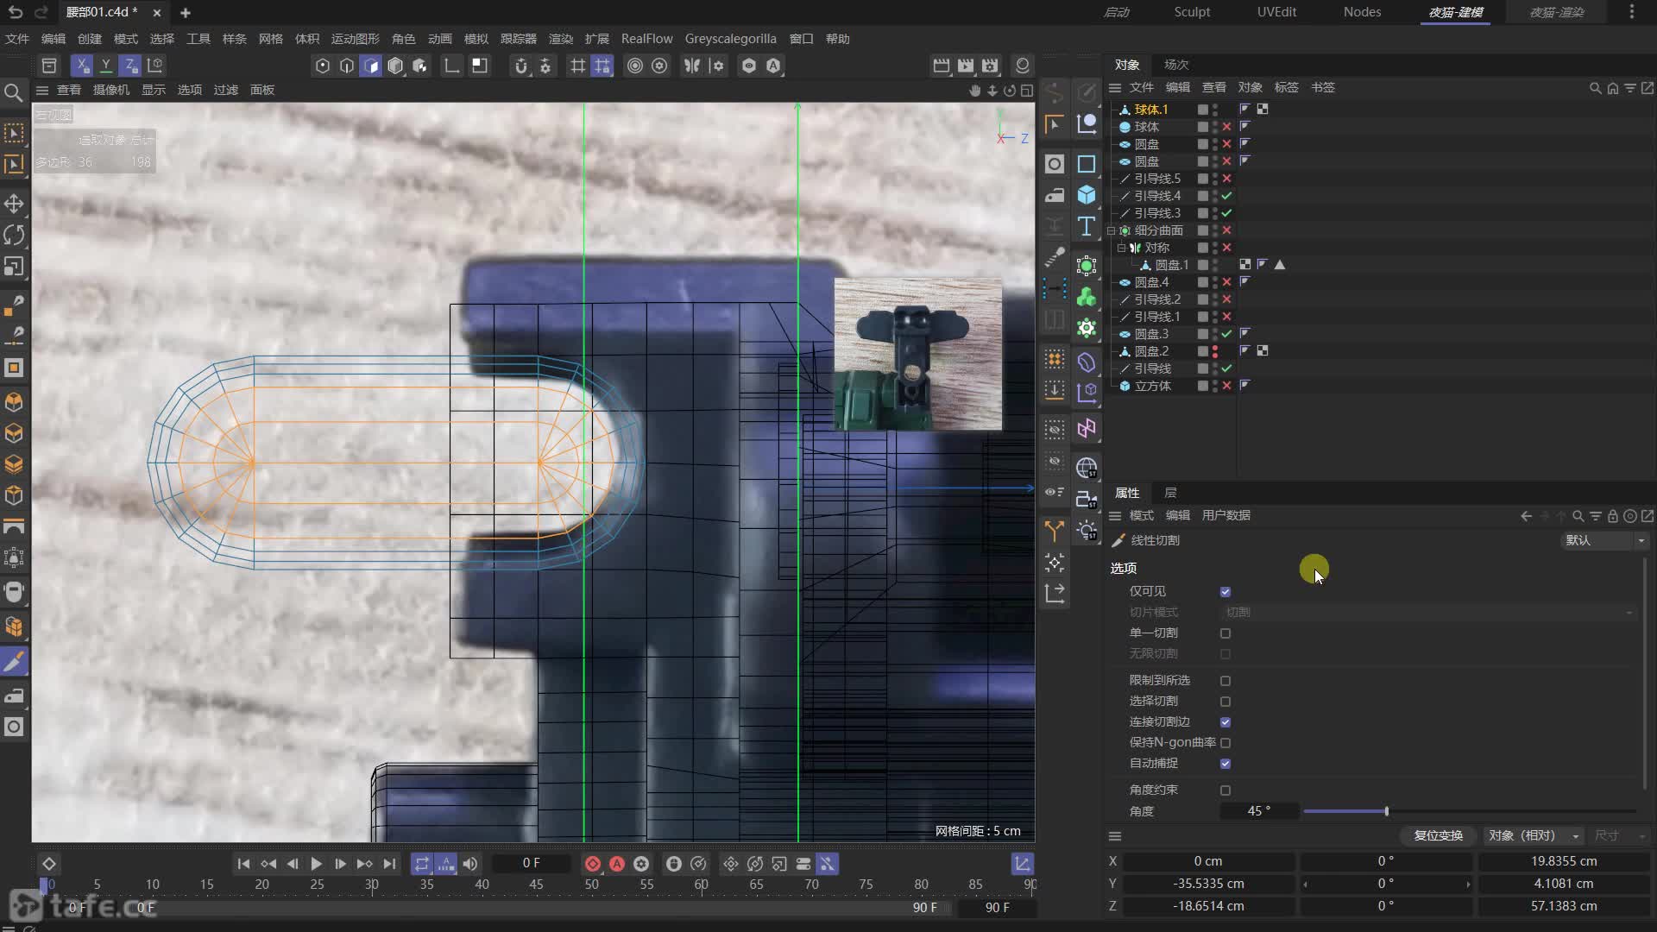Select the 球体.1 object in tree

pos(1150,110)
